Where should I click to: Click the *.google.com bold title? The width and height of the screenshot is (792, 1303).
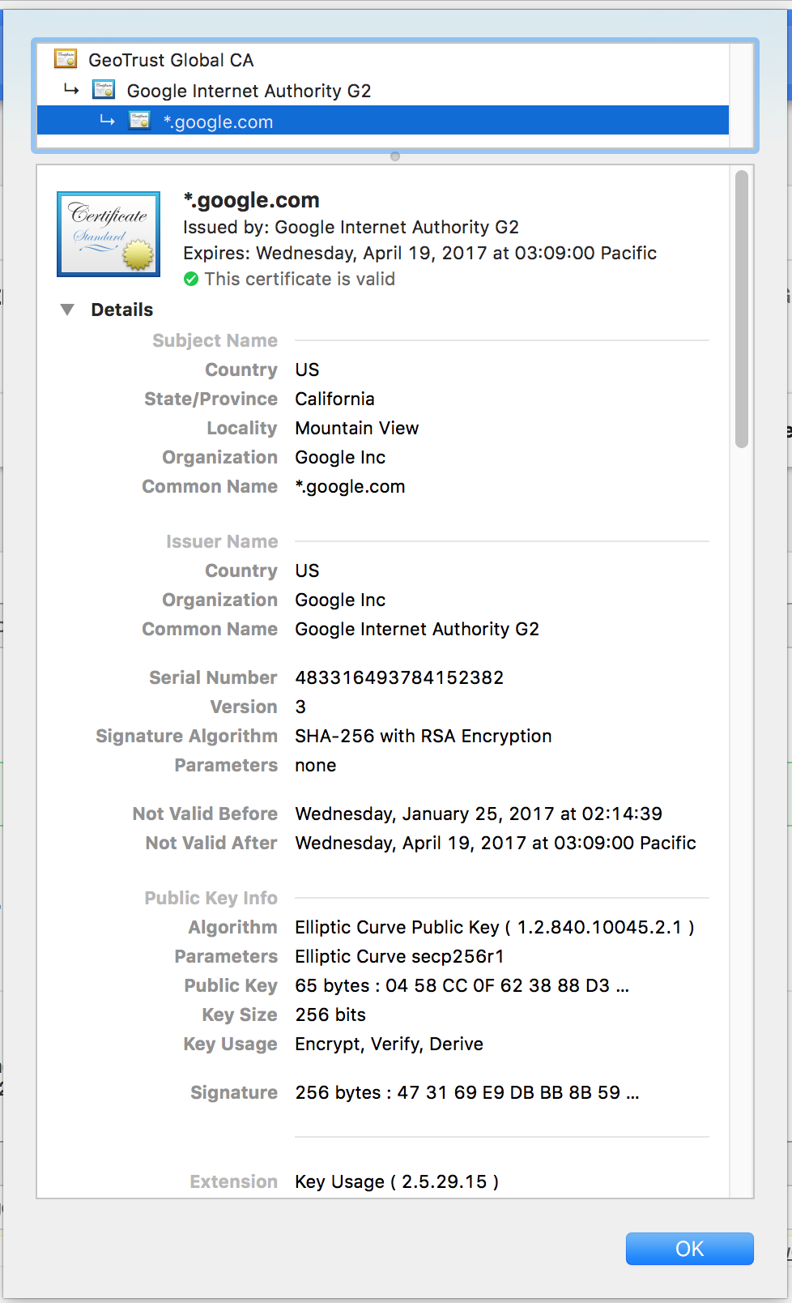(252, 200)
